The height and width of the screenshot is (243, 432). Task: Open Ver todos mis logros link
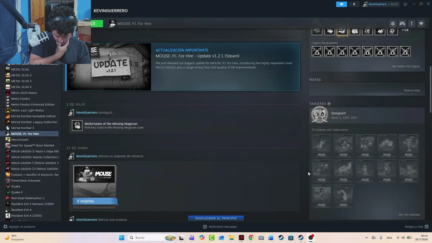406,66
